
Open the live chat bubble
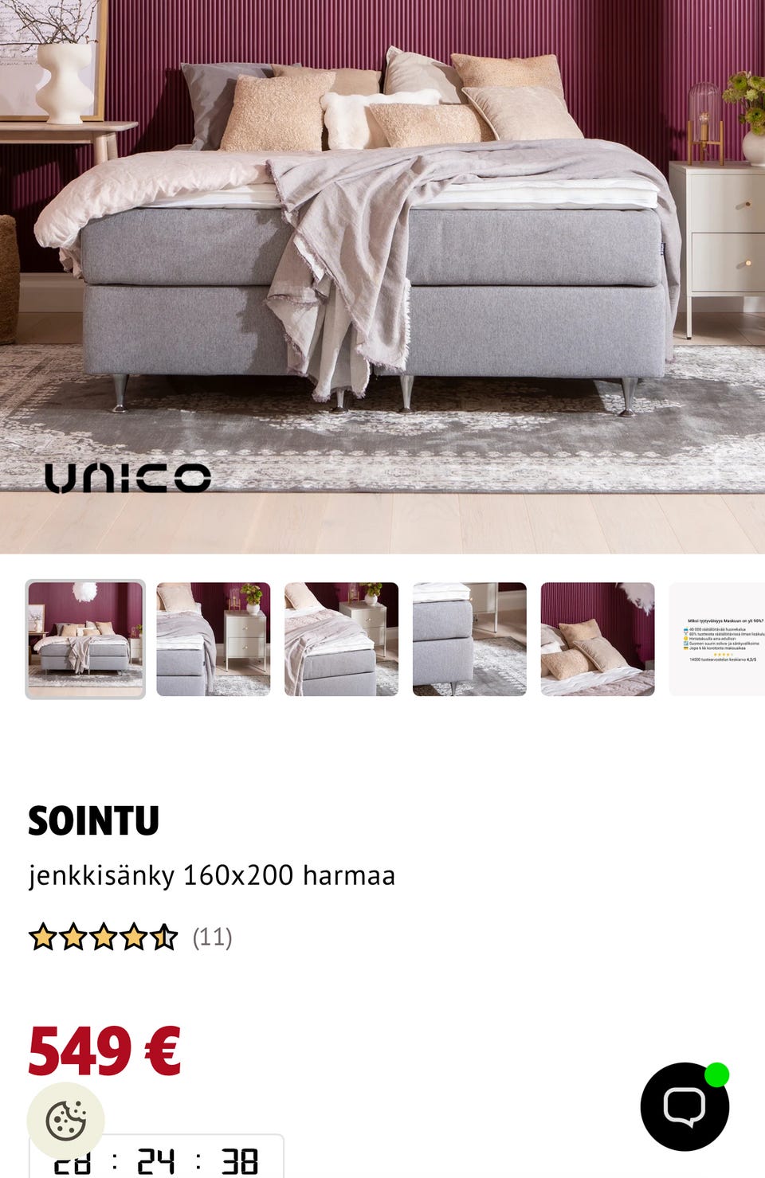tap(685, 1106)
